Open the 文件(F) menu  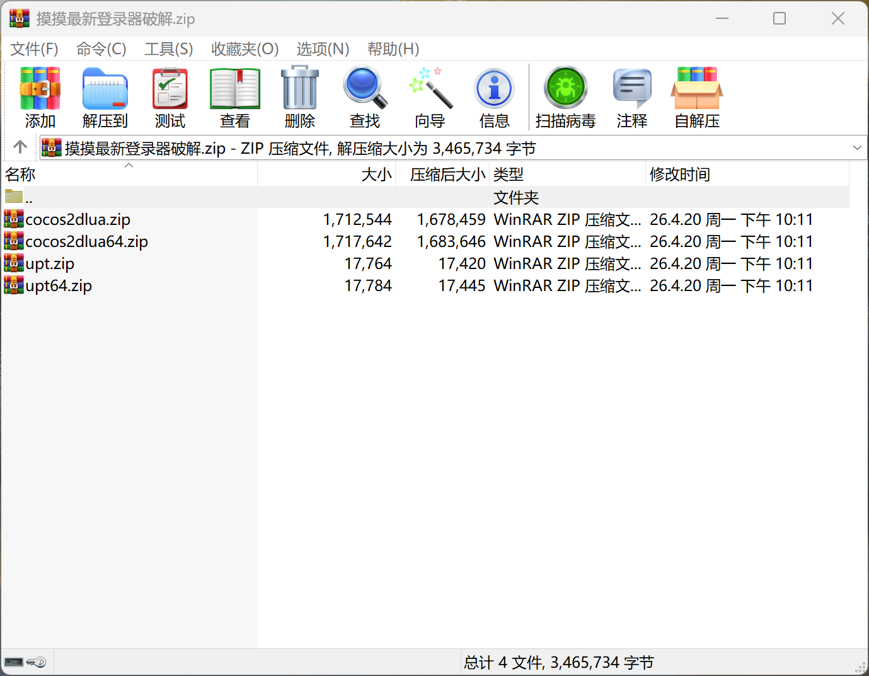click(34, 49)
